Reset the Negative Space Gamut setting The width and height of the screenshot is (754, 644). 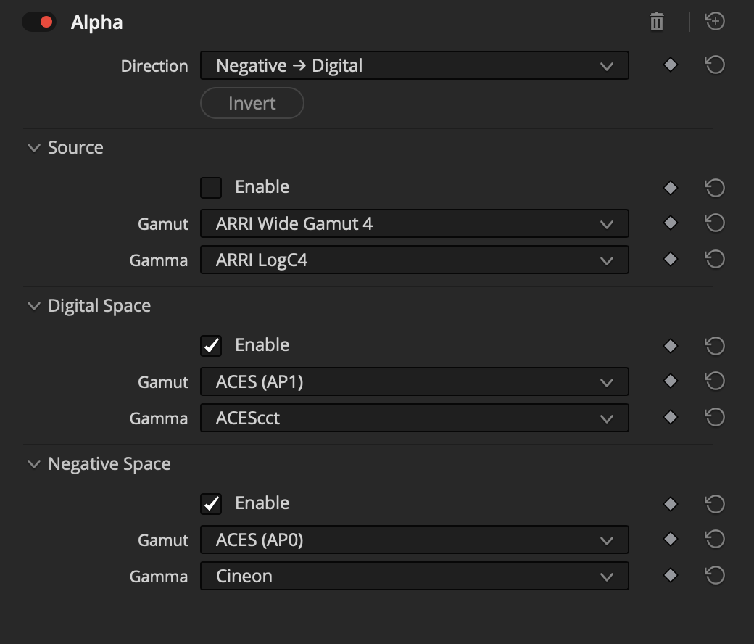[715, 539]
